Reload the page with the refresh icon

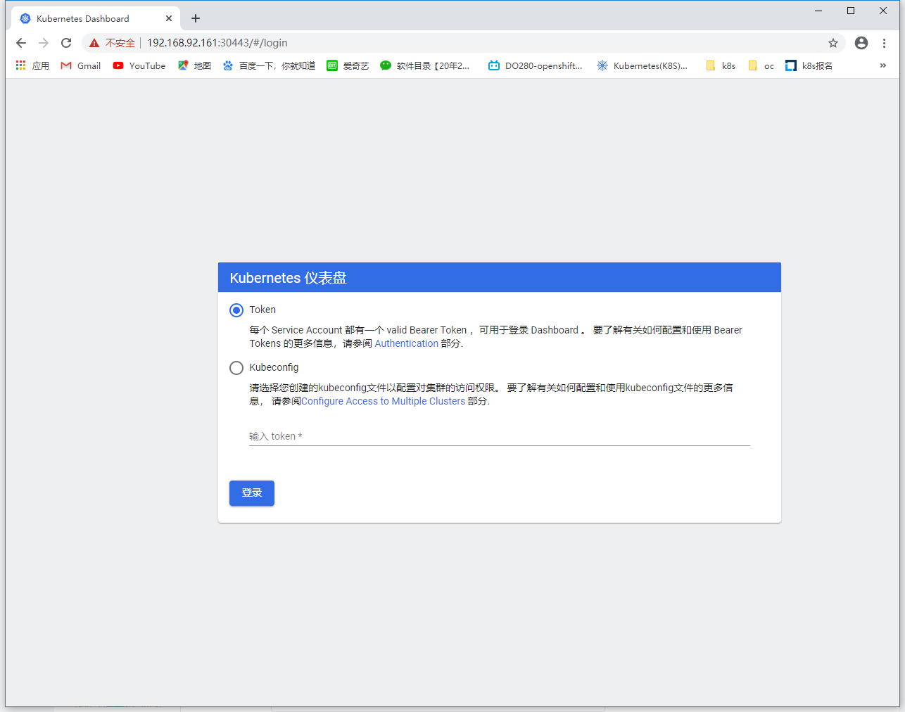pos(66,43)
